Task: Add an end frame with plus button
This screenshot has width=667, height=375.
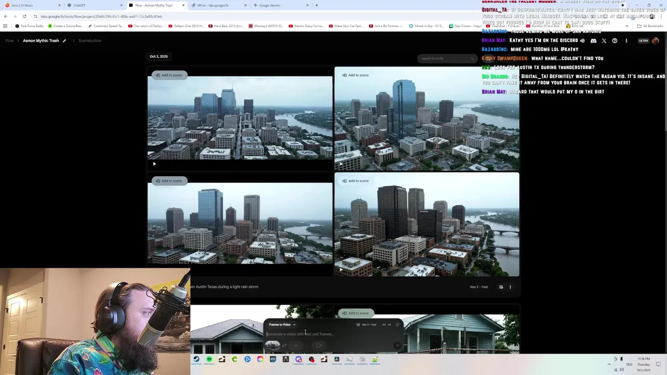Action: point(297,345)
